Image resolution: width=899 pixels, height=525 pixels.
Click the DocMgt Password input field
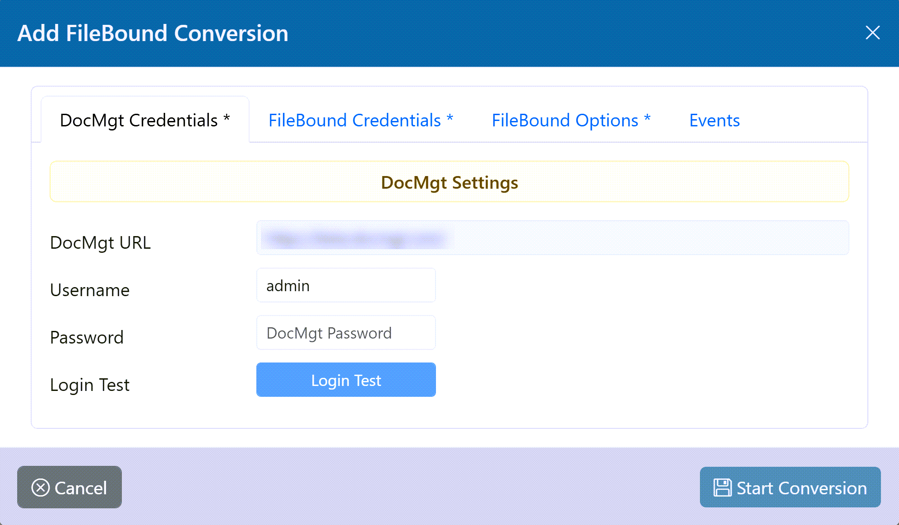click(346, 333)
